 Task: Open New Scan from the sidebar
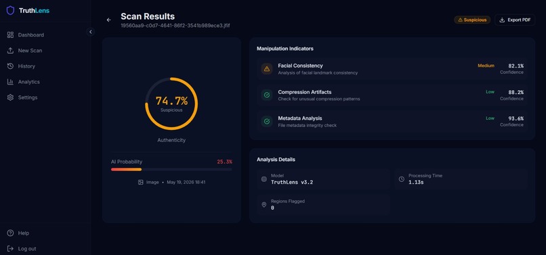(x=45, y=51)
